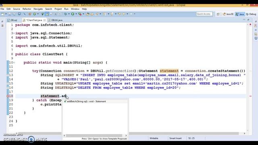Switch to the DB.sql editor tab
The image size is (258, 145).
(12, 20)
